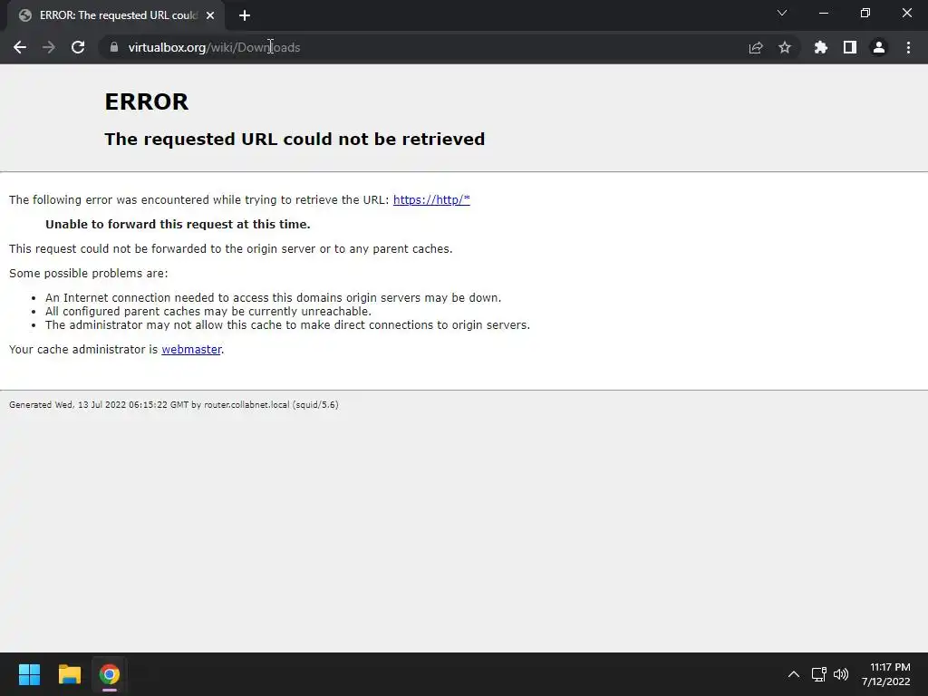This screenshot has width=928, height=696.
Task: Open the volume control speaker icon
Action: point(840,674)
